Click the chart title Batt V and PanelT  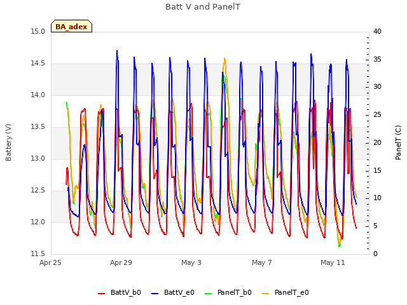[x=203, y=7]
